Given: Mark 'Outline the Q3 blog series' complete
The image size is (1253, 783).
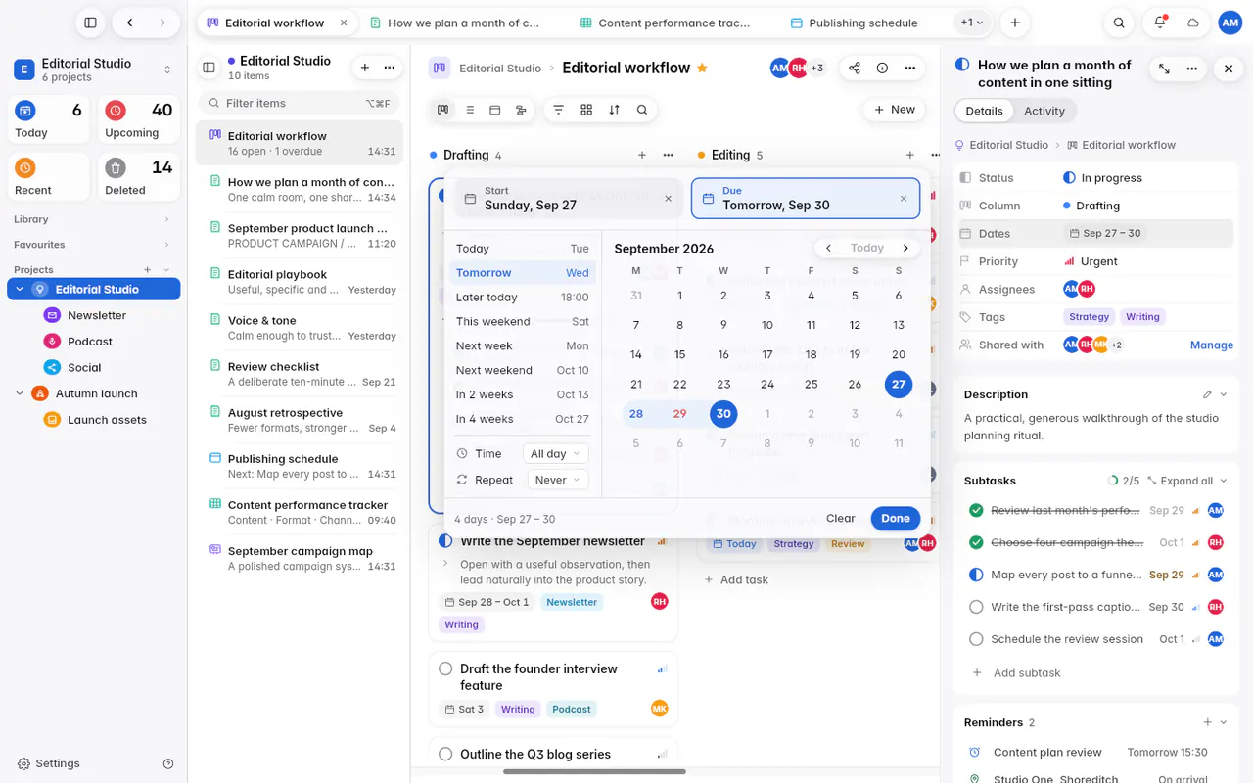Looking at the screenshot, I should point(445,754).
